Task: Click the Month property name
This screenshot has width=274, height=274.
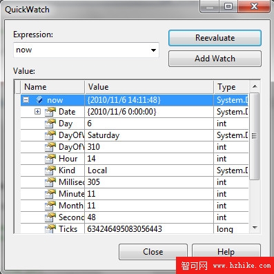Action: tap(71, 206)
